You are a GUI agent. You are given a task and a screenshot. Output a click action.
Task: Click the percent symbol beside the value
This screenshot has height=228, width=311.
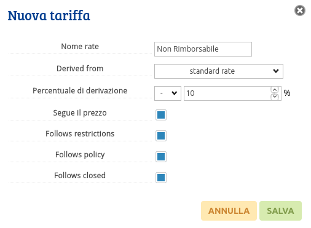point(287,93)
